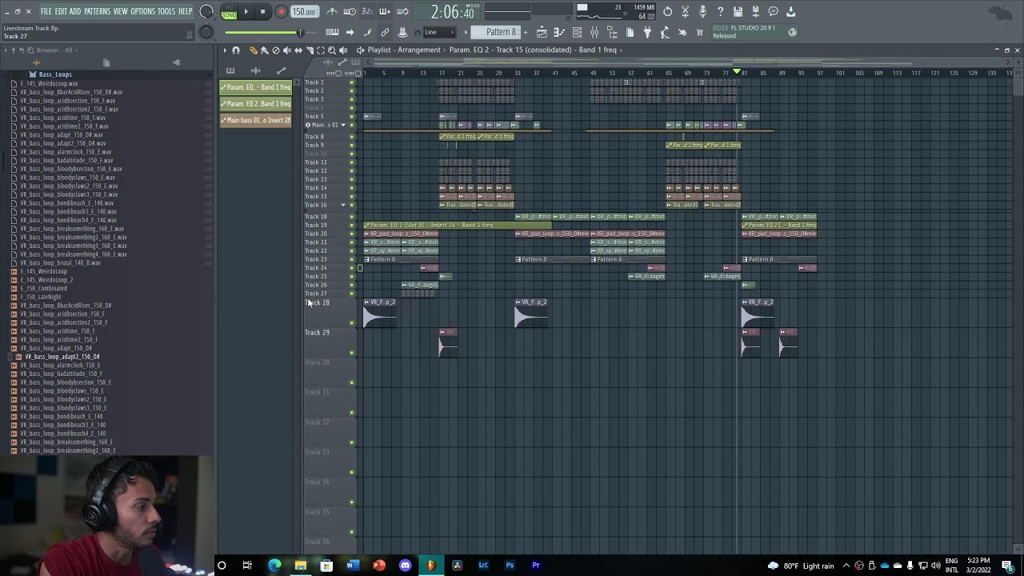Open the Tempo tapper icon

665,32
